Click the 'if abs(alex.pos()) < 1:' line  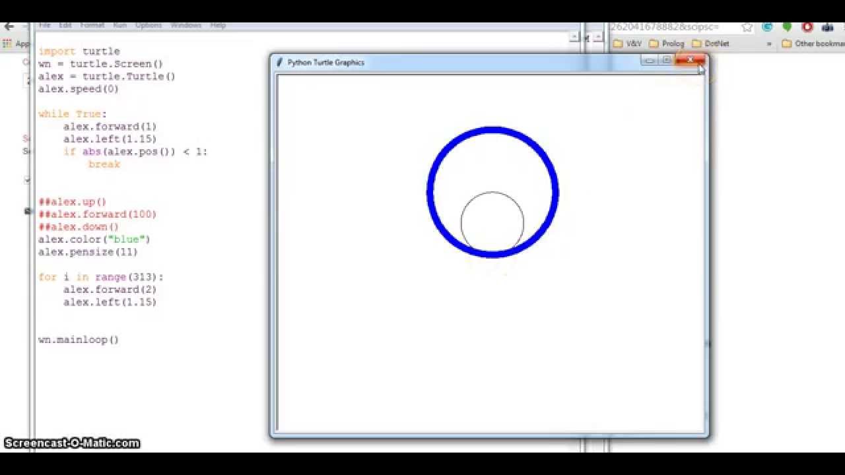(x=135, y=152)
